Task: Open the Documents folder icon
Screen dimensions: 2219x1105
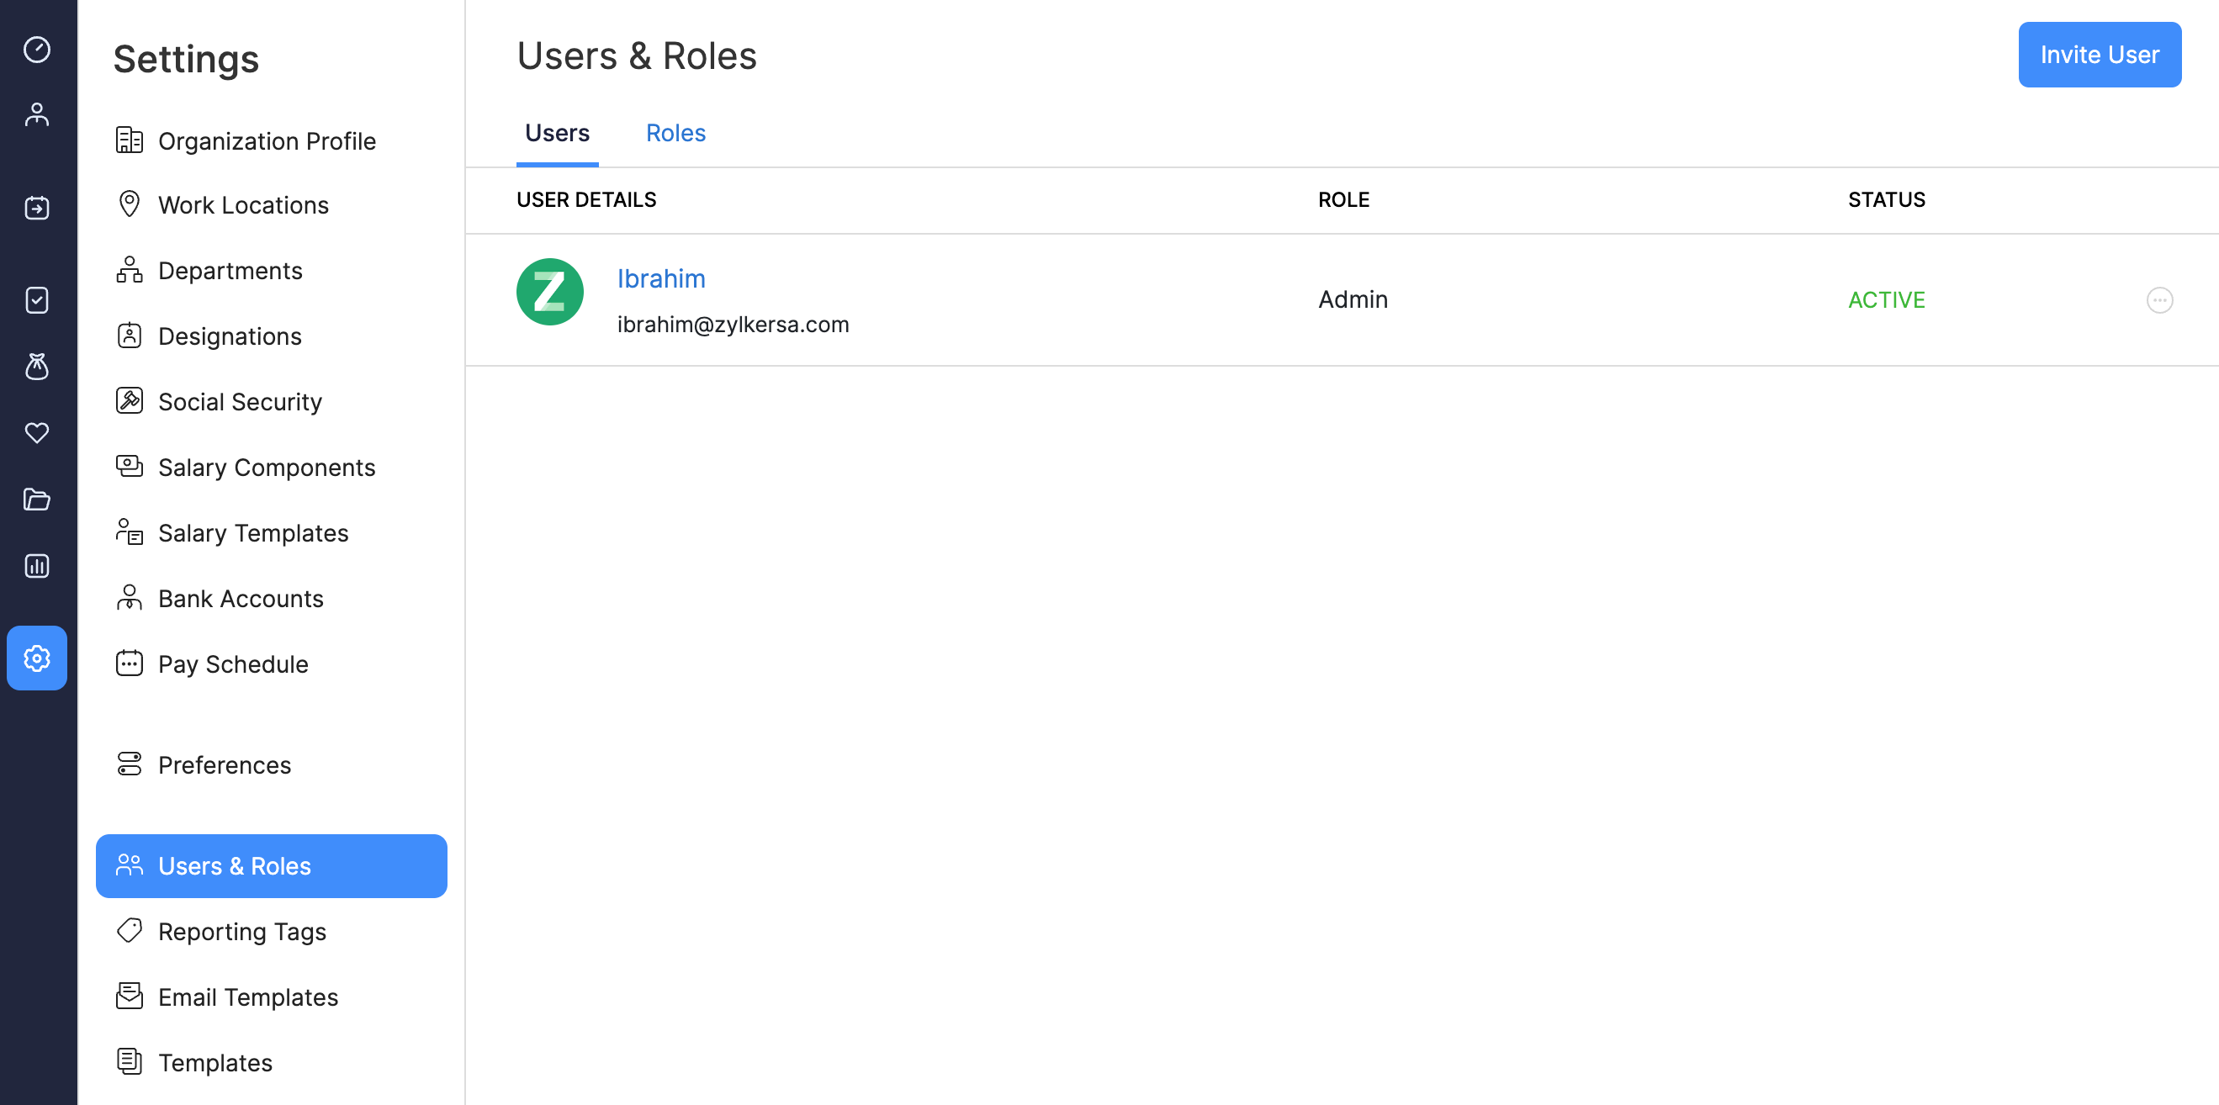Action: pos(36,500)
